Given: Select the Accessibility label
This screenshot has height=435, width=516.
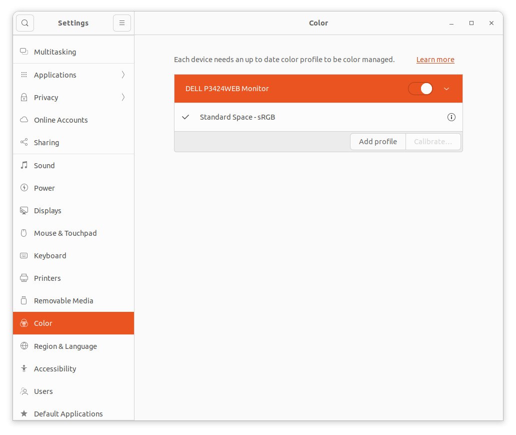Looking at the screenshot, I should pos(55,369).
